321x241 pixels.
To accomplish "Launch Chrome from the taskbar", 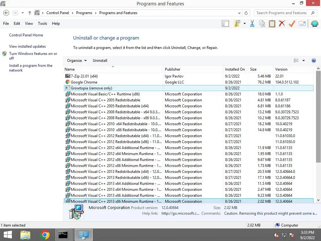I will [x=45, y=235].
